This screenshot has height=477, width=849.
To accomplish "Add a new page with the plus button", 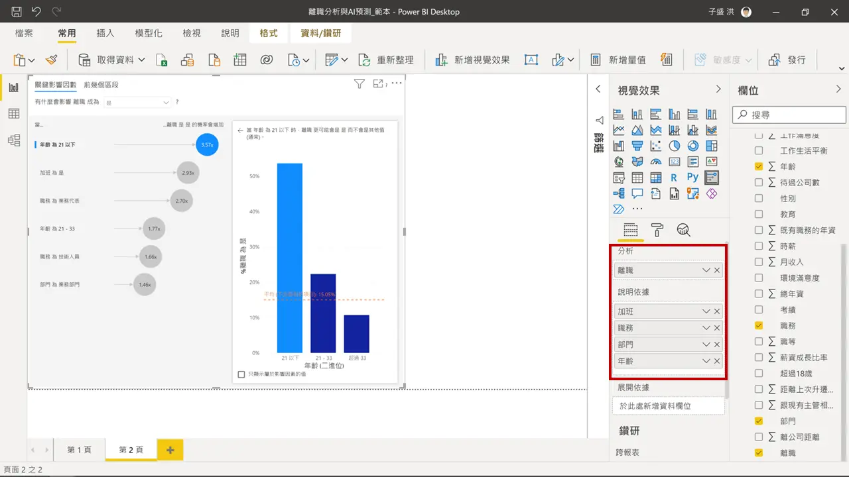I will pyautogui.click(x=170, y=450).
